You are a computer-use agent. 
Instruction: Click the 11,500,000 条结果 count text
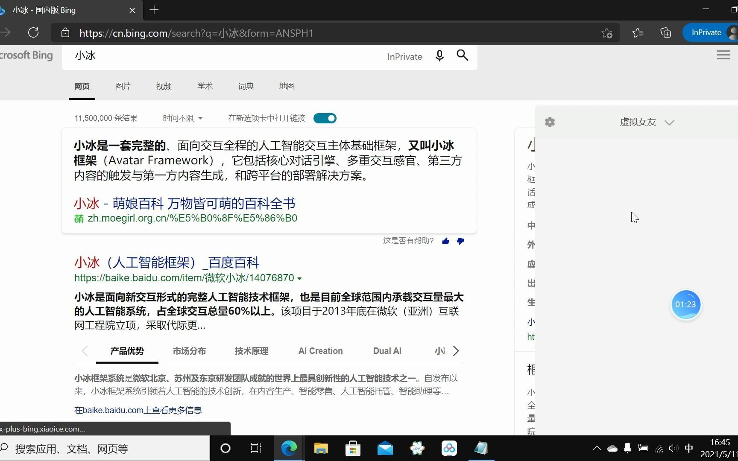(106, 118)
